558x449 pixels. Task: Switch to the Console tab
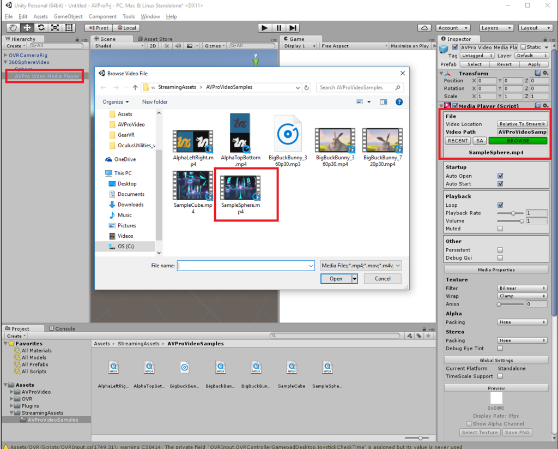(62, 328)
